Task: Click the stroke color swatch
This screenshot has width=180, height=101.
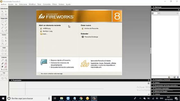Action: (6, 64)
